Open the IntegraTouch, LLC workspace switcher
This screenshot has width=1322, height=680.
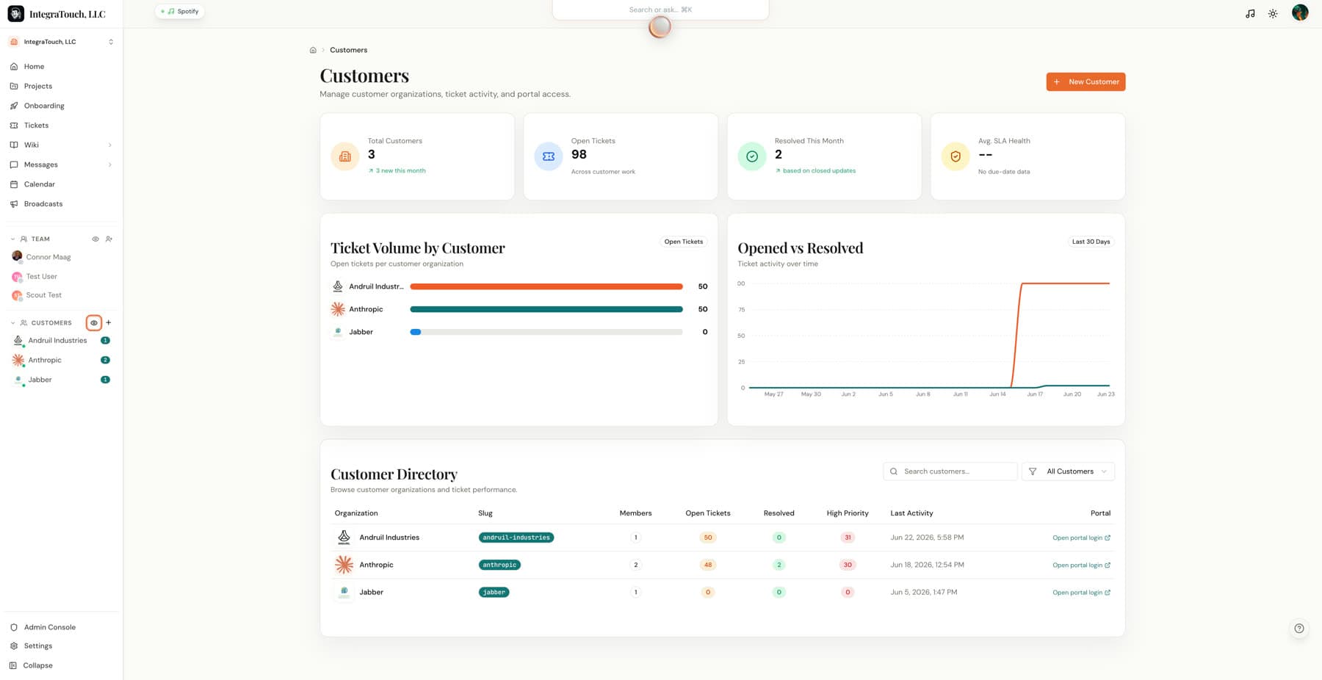pos(62,42)
